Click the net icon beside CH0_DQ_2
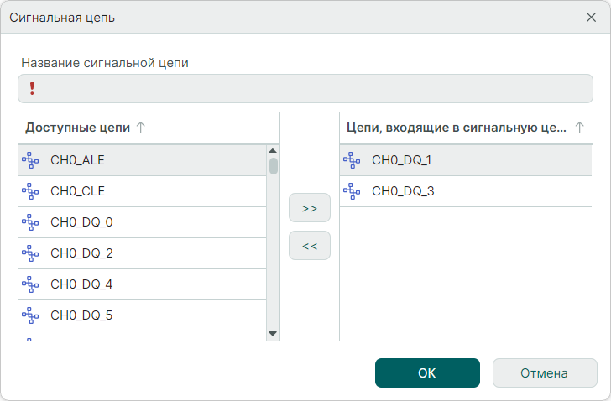 tap(30, 253)
